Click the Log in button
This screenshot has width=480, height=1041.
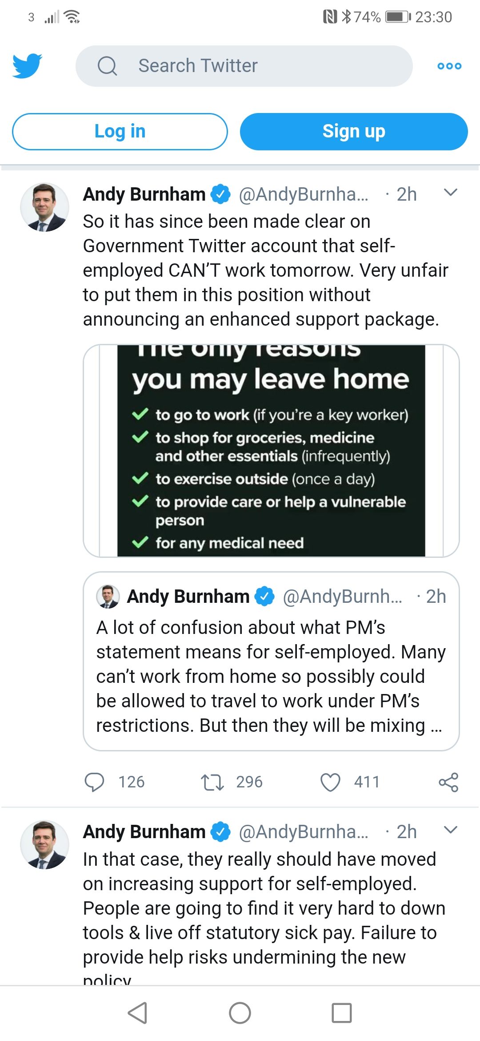[x=120, y=132]
